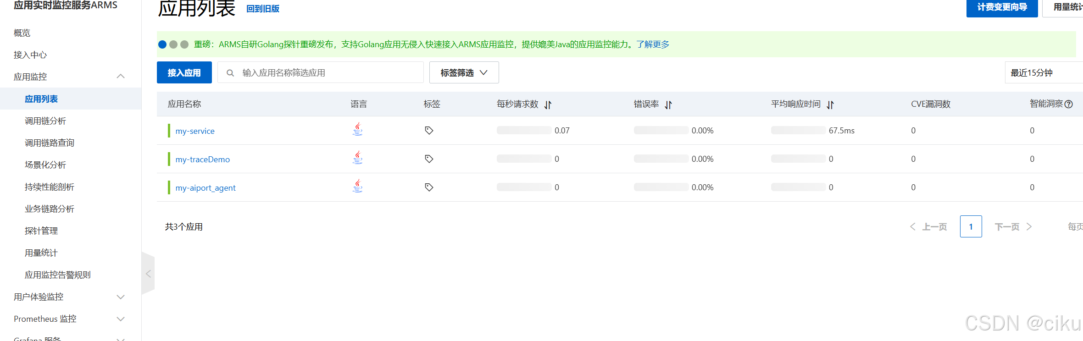Screen dimensions: 1083x341
Task: Open the tag icon for my-service
Action: tap(429, 131)
